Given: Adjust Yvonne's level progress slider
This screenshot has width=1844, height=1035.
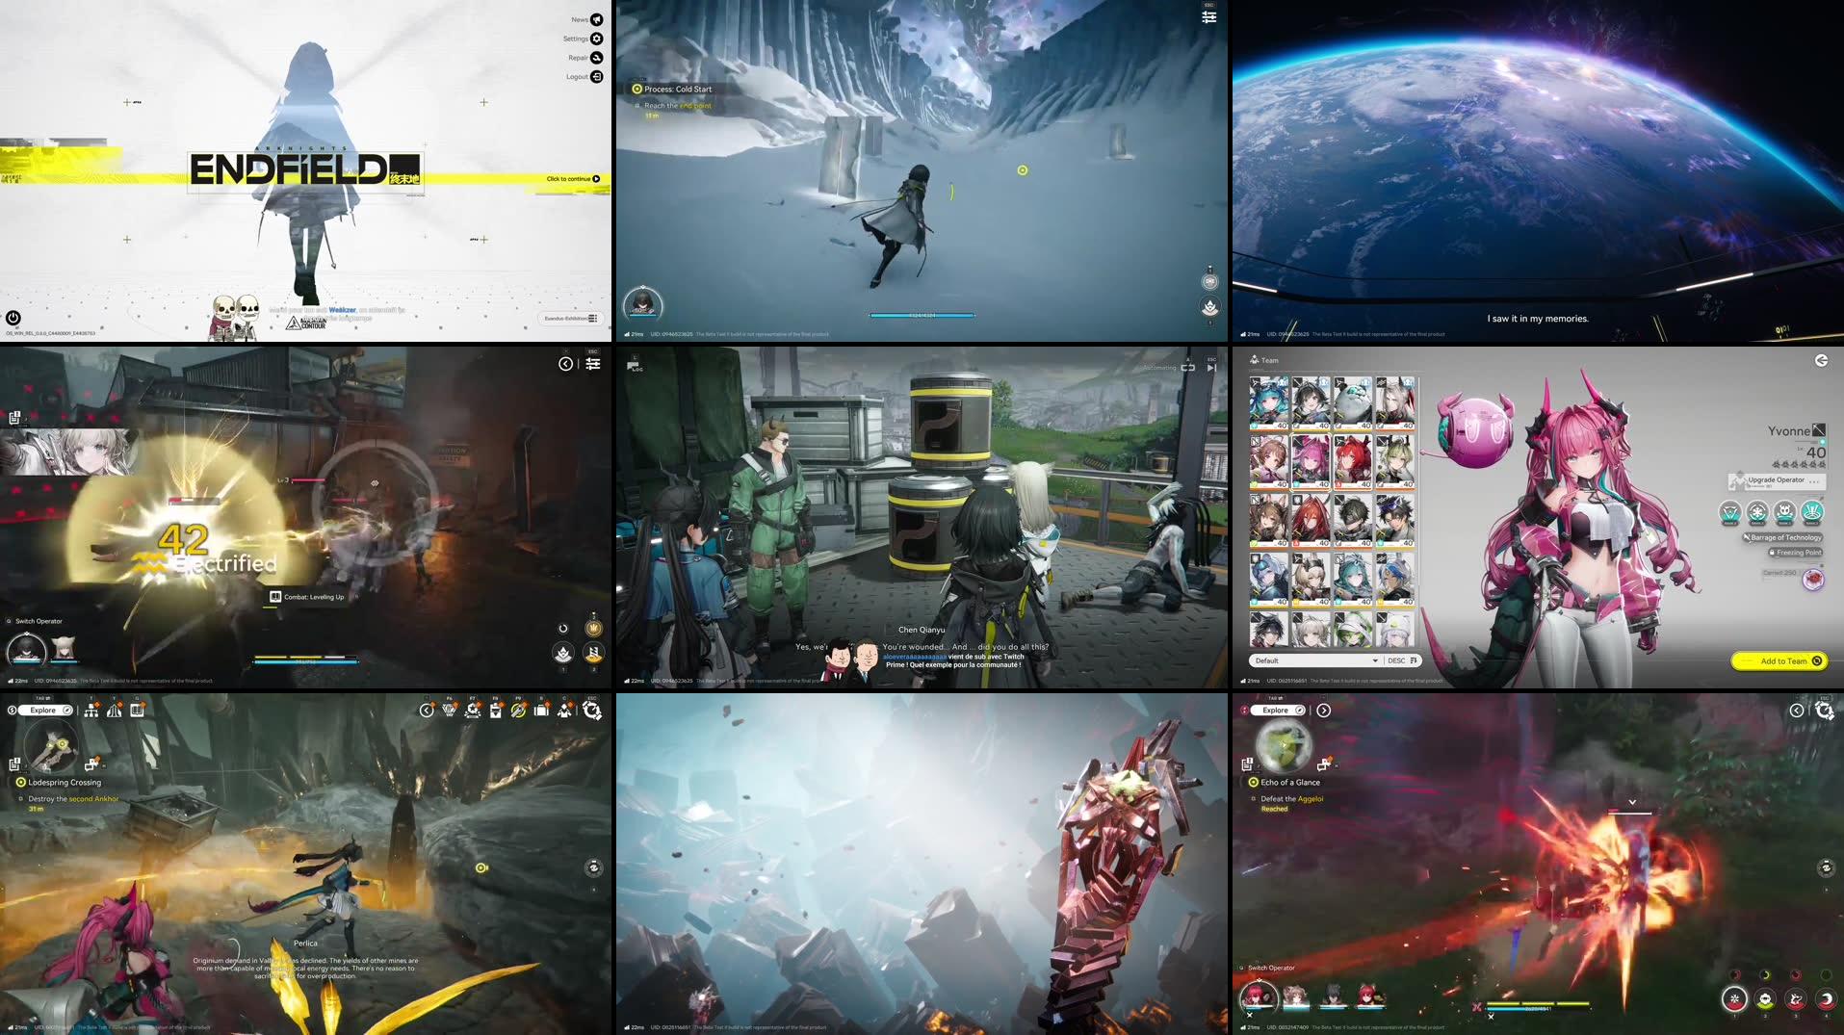Looking at the screenshot, I should point(1809,442).
